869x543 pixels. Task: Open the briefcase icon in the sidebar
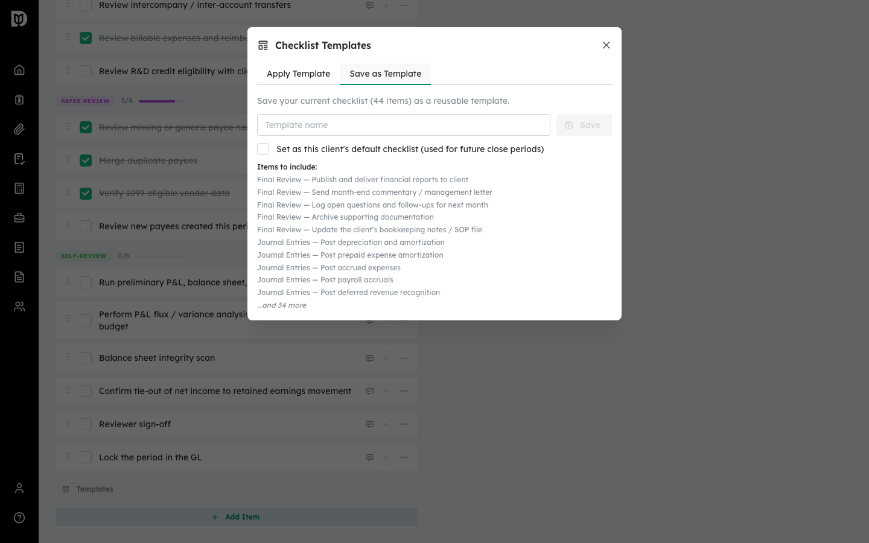tap(19, 218)
